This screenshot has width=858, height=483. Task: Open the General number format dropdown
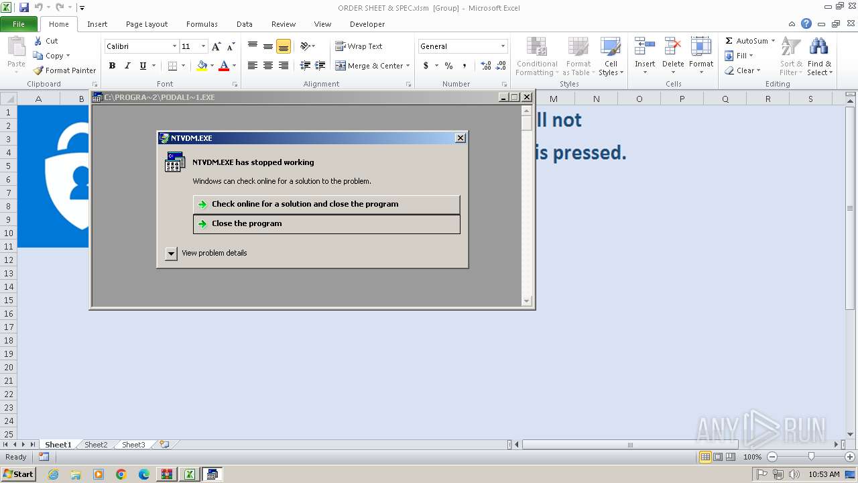pos(503,46)
